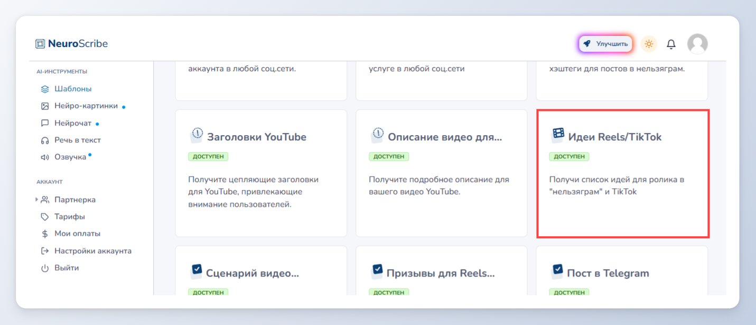Click ДОСТУПЕН badge on Пост в Telegram card
The height and width of the screenshot is (325, 756).
[569, 292]
